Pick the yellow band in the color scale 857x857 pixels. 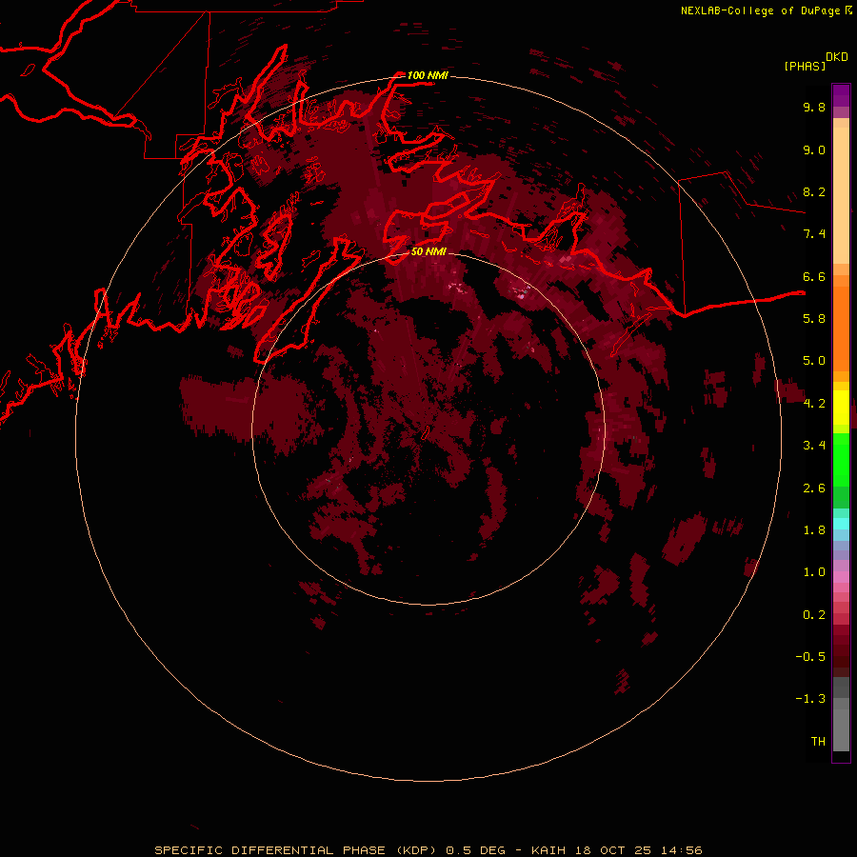click(x=841, y=408)
